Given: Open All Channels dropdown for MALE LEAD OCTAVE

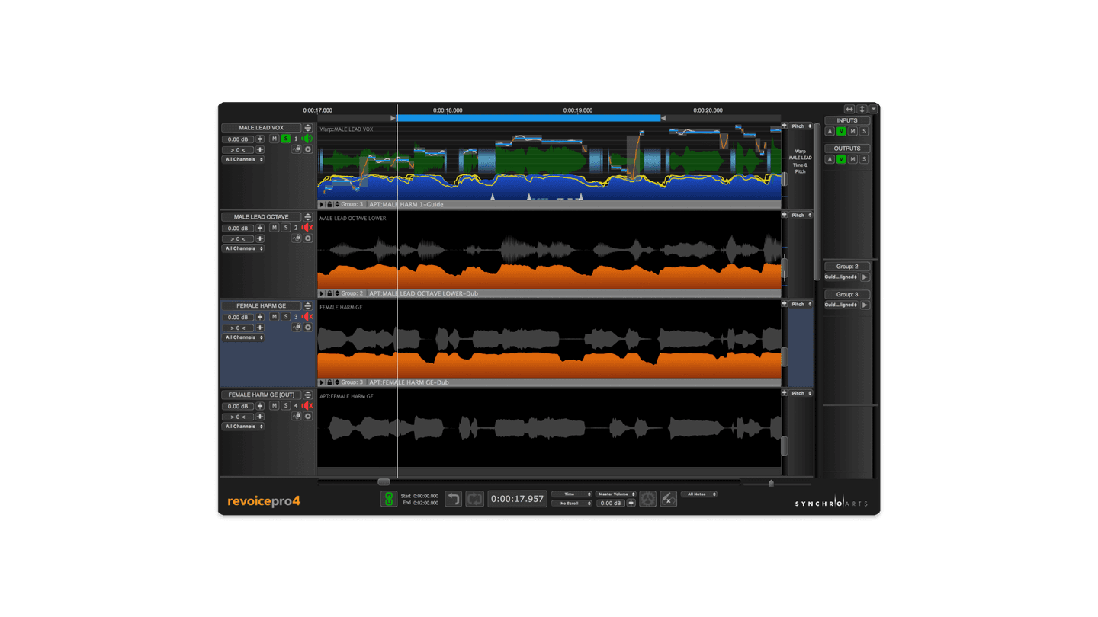Looking at the screenshot, I should (243, 248).
